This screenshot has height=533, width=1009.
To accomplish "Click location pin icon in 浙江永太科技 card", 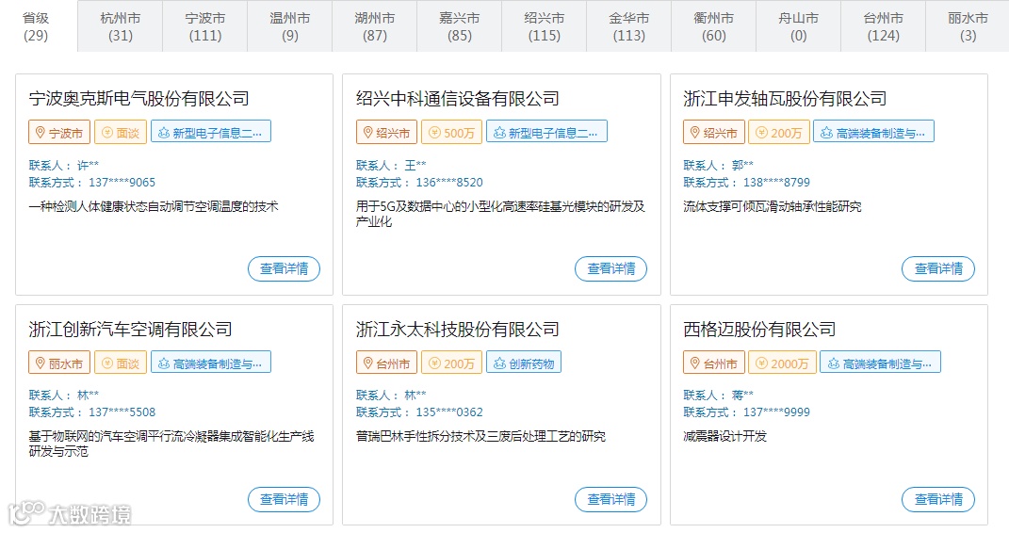I will tap(367, 363).
